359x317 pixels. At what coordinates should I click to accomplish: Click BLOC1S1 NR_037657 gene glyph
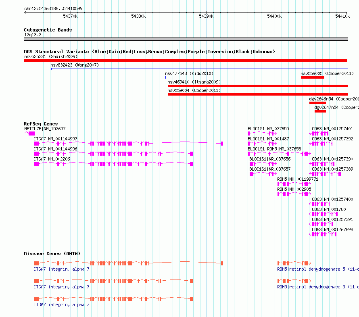[x=263, y=174]
